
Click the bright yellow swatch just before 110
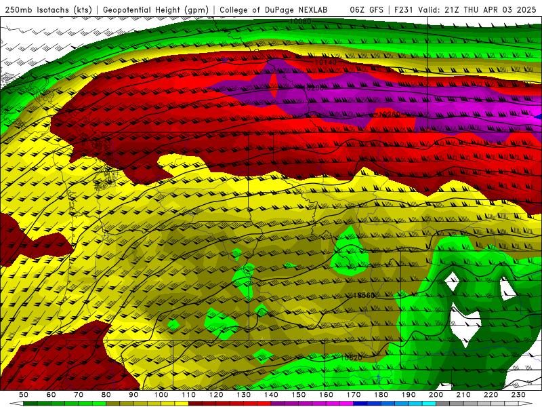point(182,403)
